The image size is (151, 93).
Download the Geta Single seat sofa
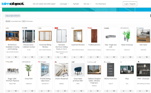click(x=107, y=57)
